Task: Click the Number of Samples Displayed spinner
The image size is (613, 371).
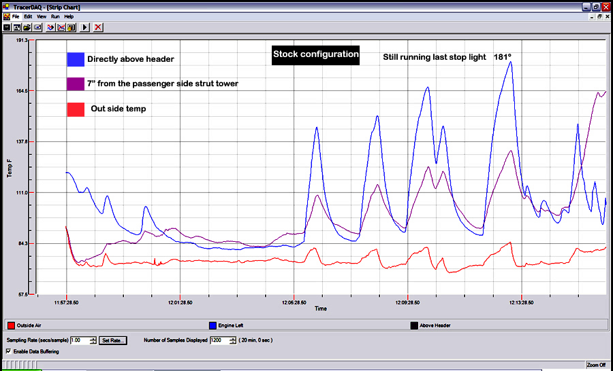Action: click(232, 340)
